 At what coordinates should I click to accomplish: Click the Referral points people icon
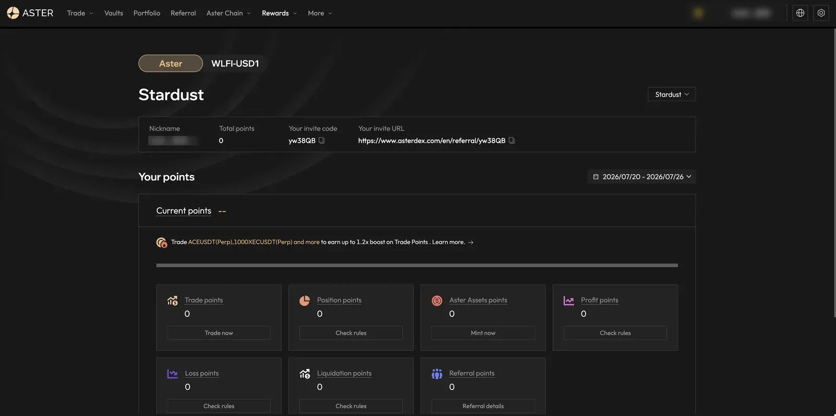[437, 374]
